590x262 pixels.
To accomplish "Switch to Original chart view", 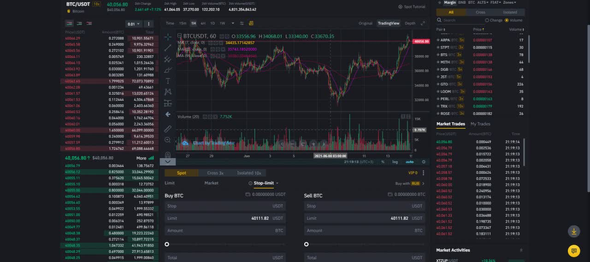I will click(x=366, y=23).
